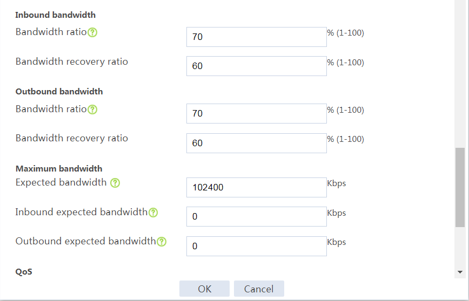Show help tooltip for Expected bandwidth
The width and height of the screenshot is (469, 301).
pos(115,183)
